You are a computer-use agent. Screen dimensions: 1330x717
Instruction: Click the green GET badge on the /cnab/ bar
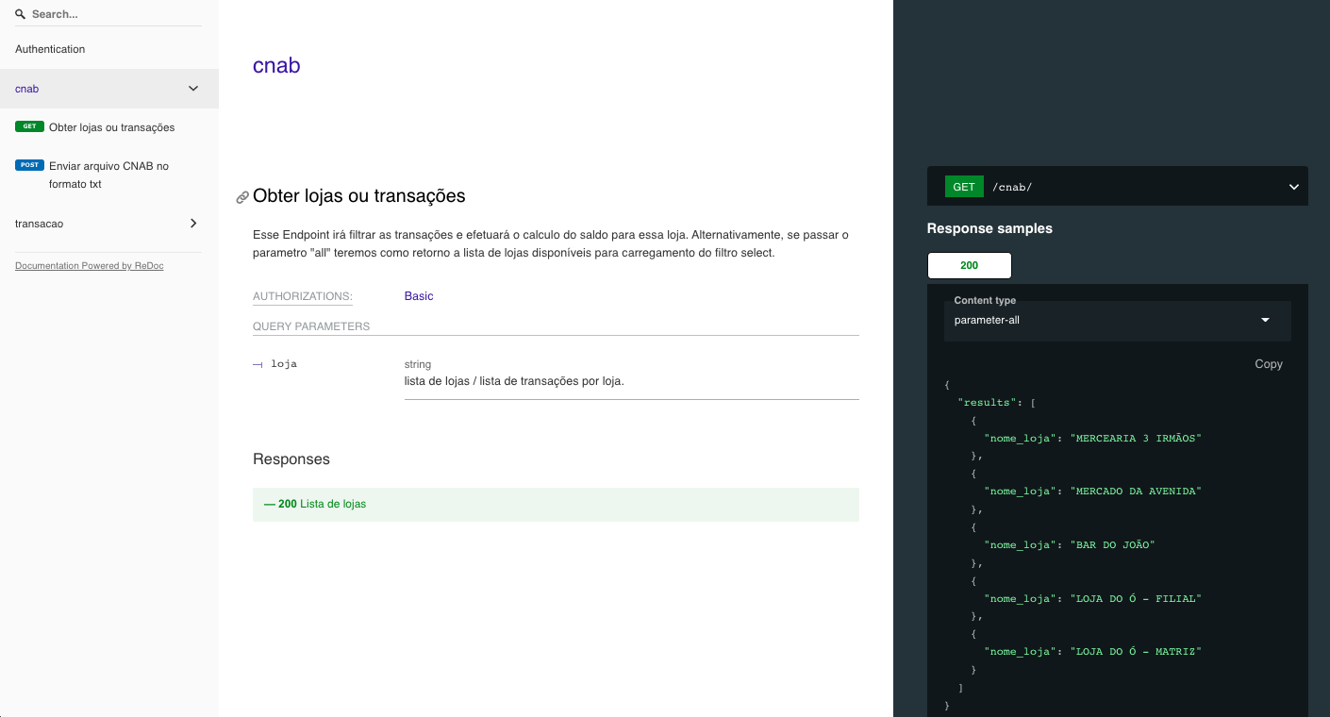click(x=963, y=186)
